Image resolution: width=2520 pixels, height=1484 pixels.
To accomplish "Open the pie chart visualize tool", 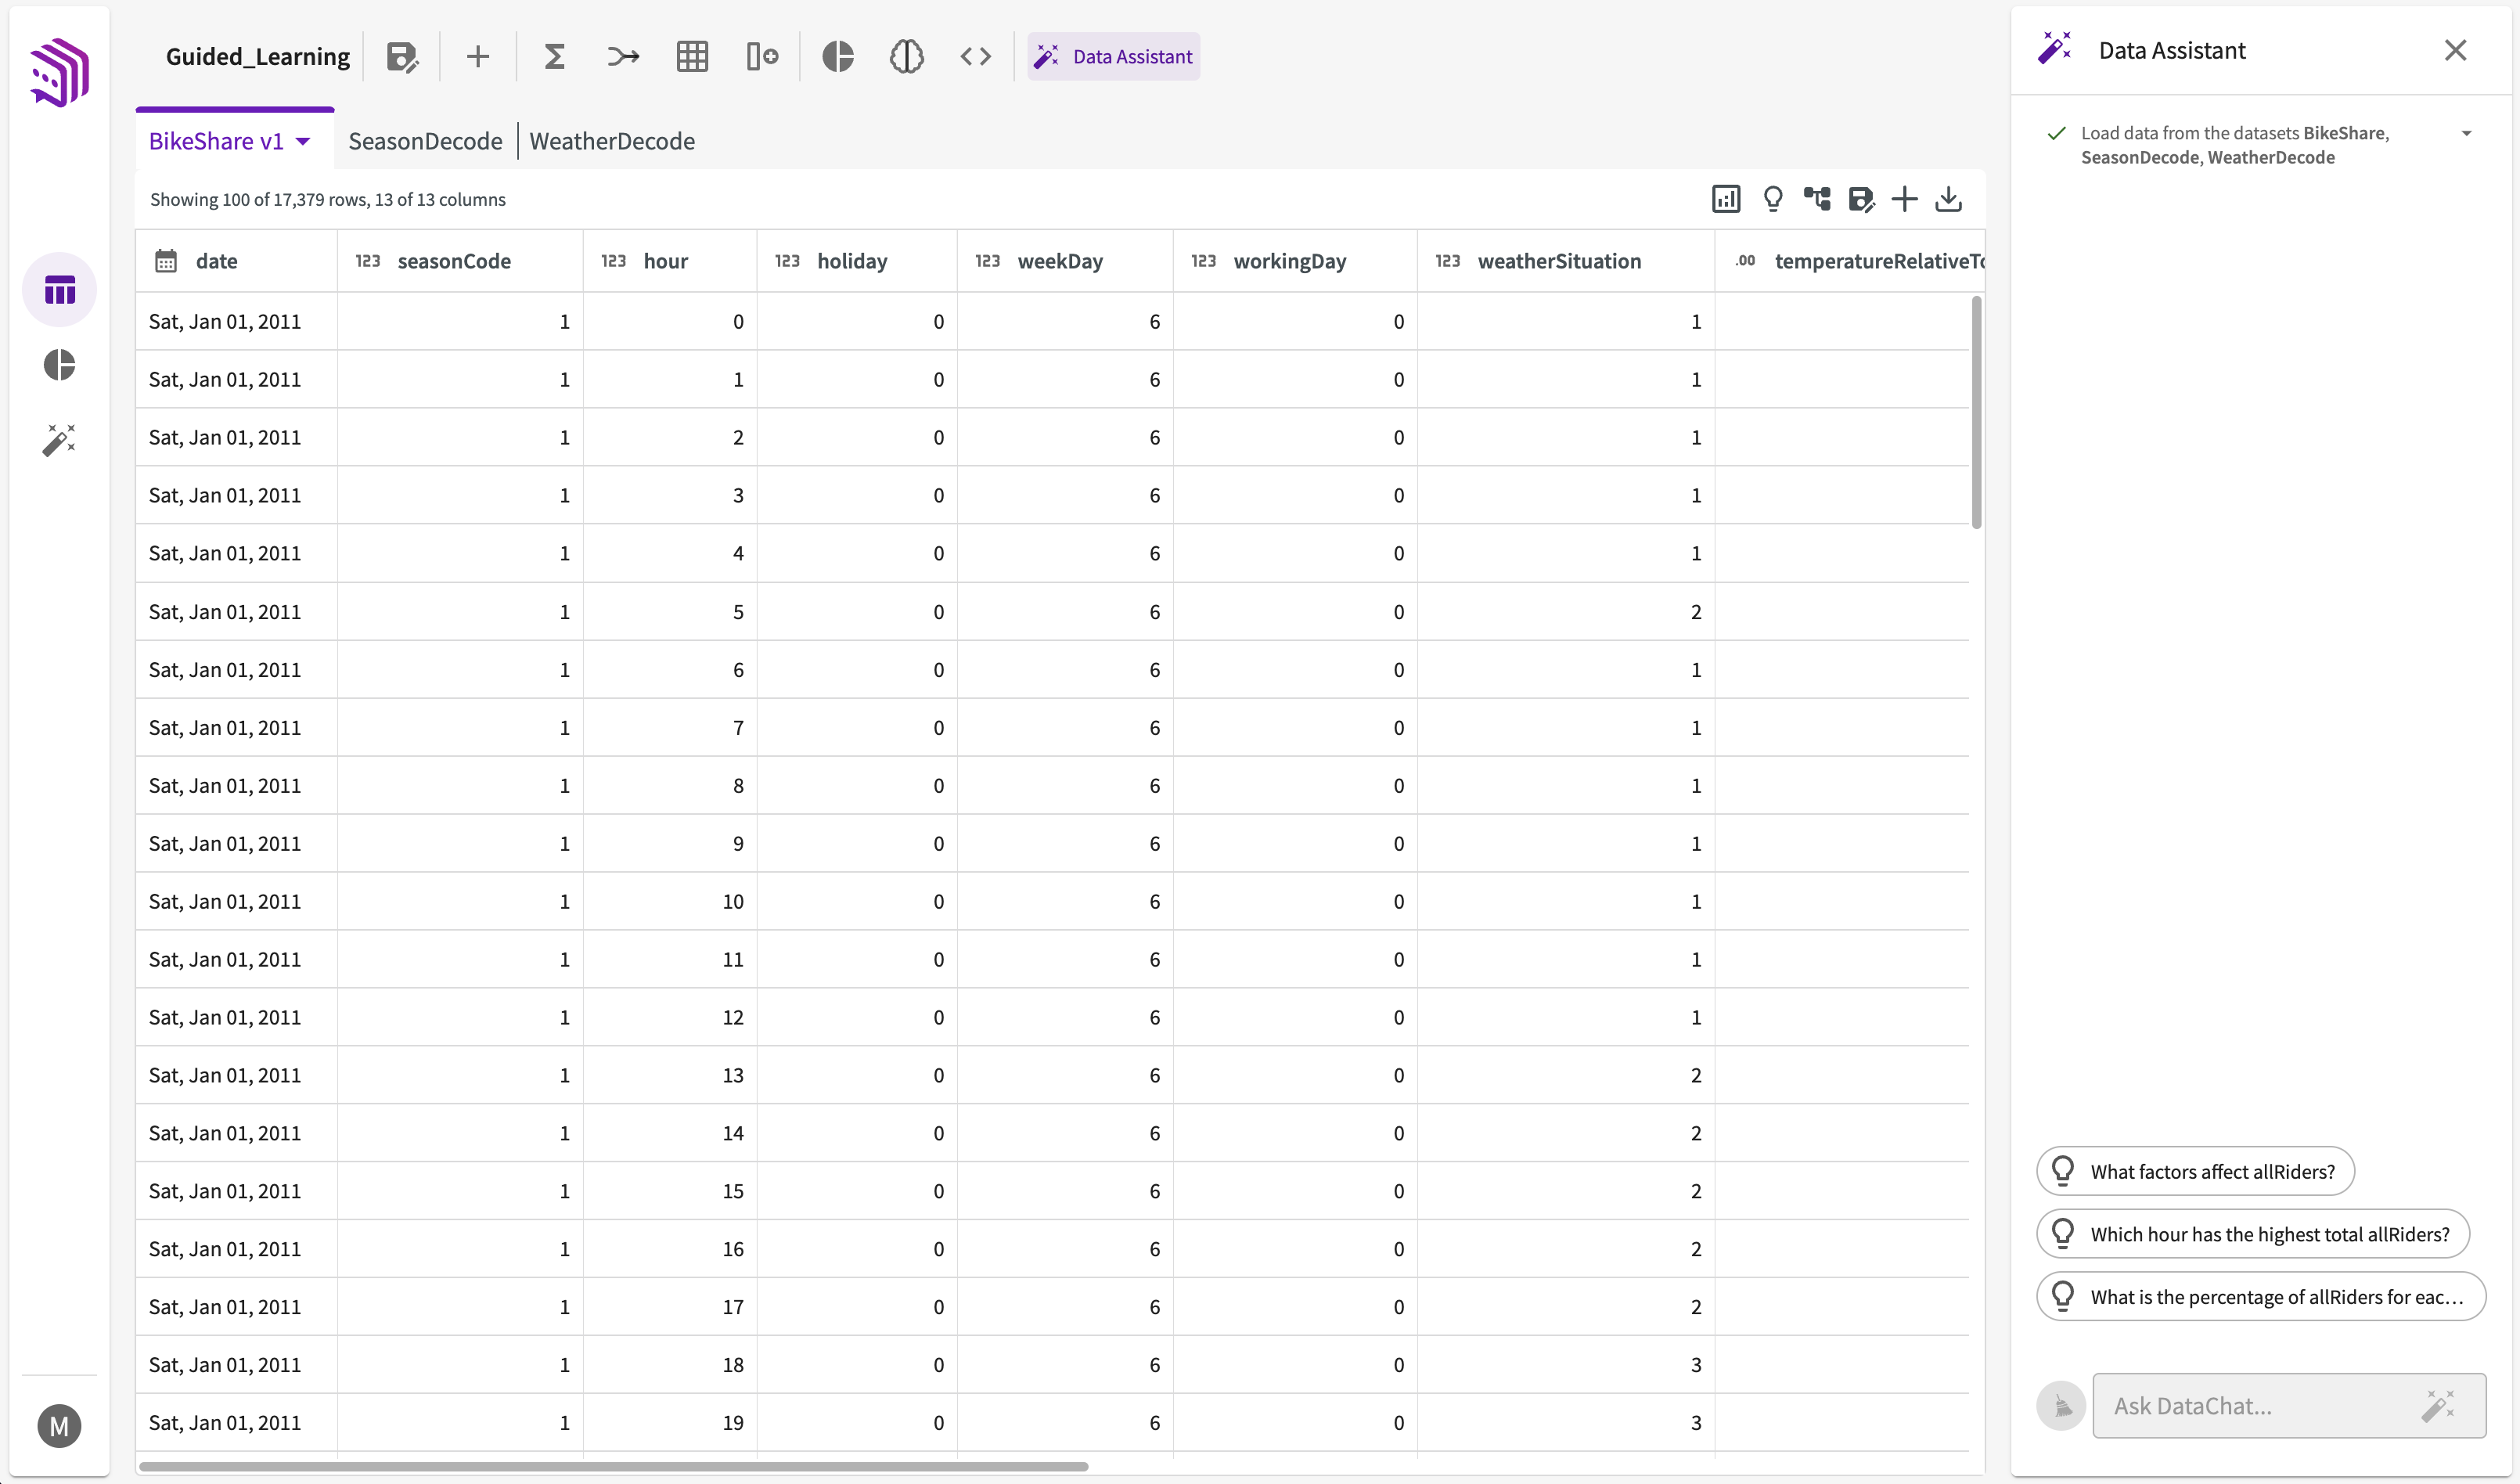I will pos(838,57).
